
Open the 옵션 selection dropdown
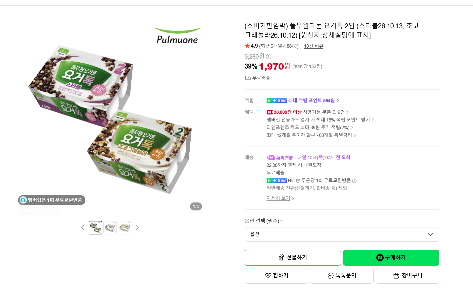(x=342, y=234)
